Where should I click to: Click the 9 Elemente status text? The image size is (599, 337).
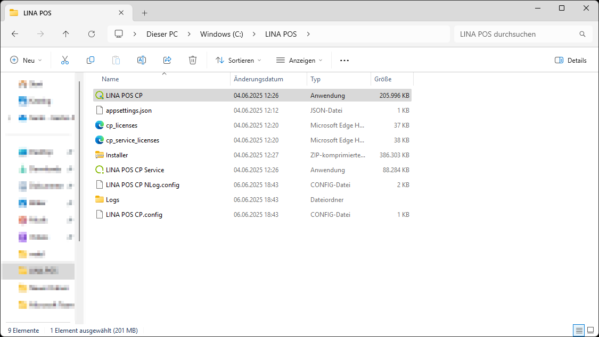[23, 331]
